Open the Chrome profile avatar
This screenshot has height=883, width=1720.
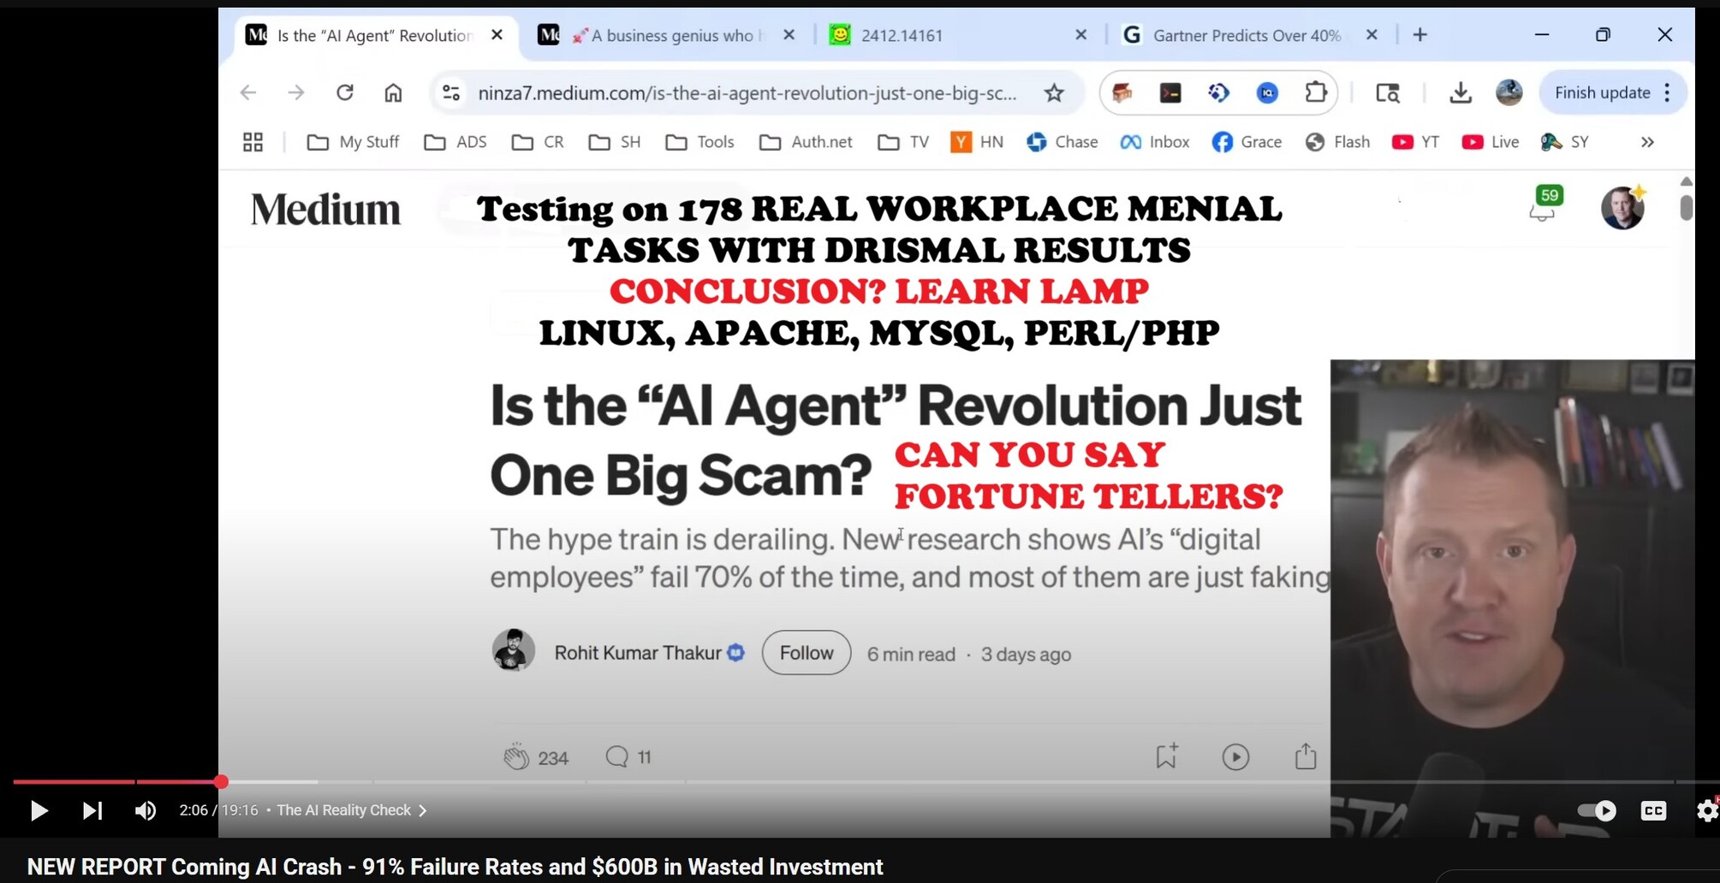[x=1509, y=92]
